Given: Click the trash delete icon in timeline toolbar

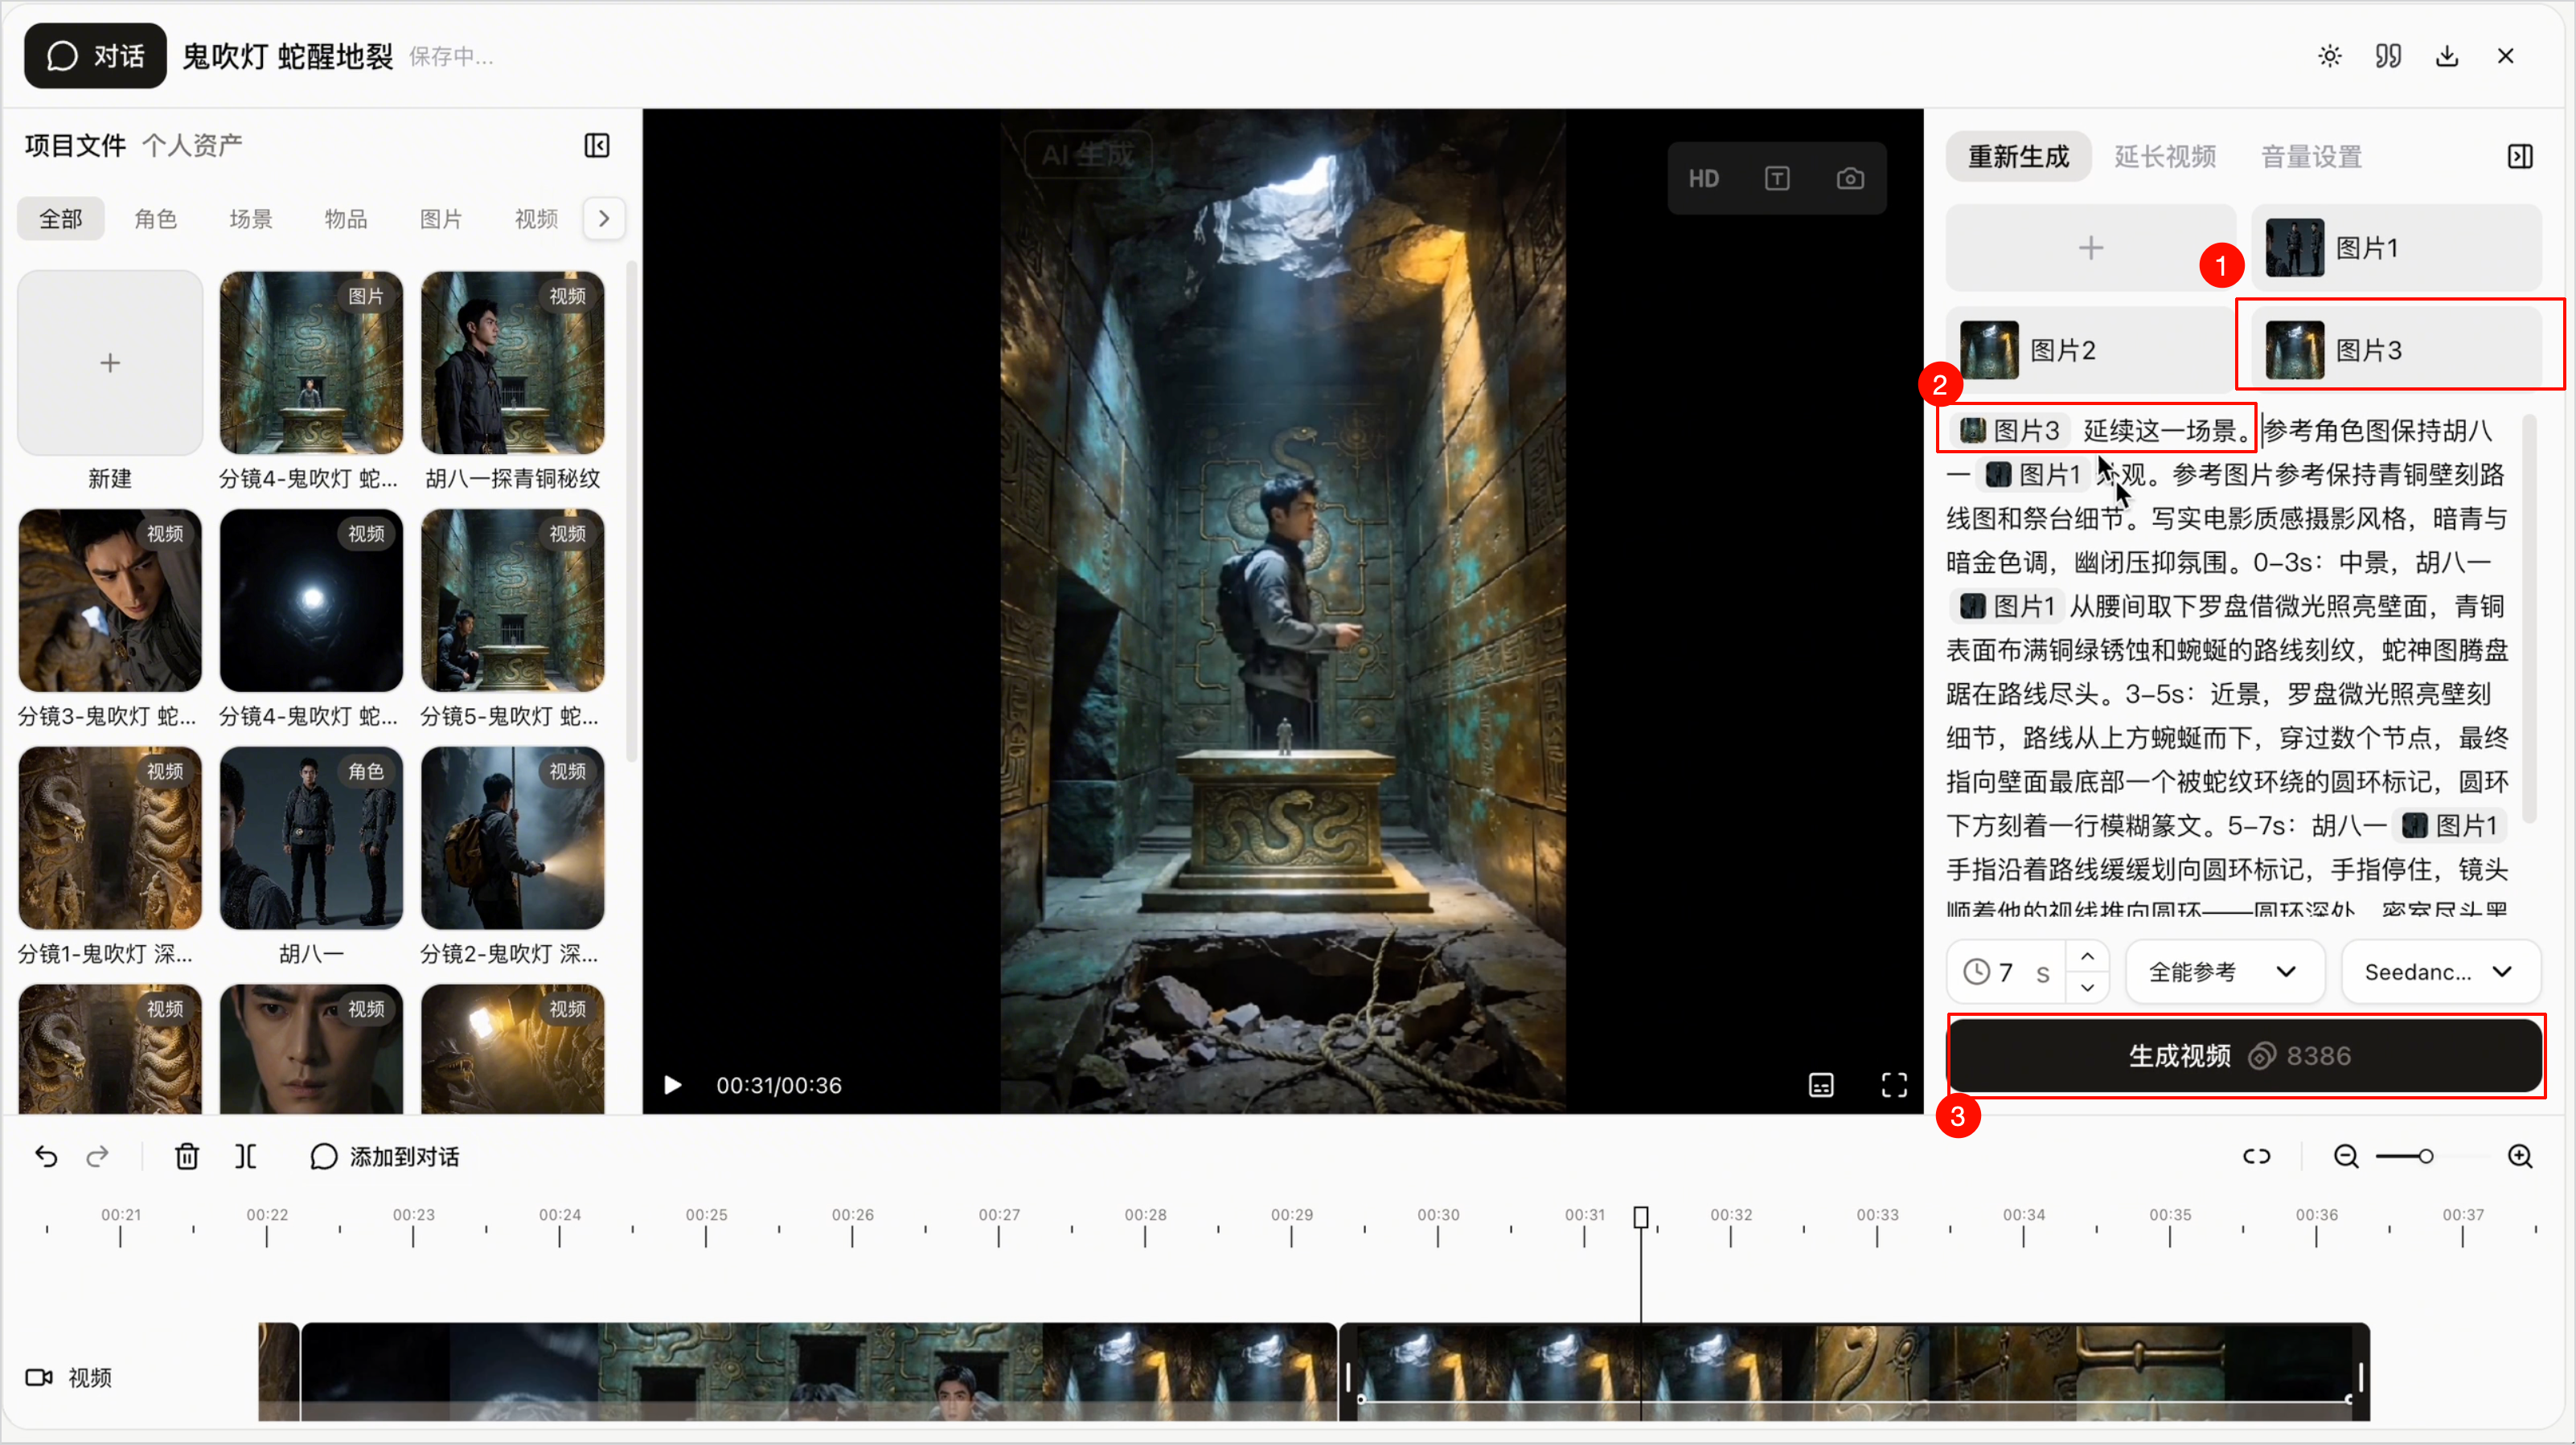Looking at the screenshot, I should pos(187,1157).
